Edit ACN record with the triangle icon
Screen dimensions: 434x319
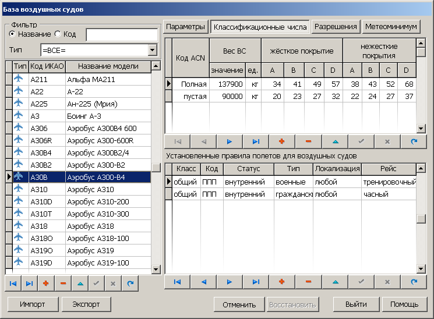tap(335, 141)
